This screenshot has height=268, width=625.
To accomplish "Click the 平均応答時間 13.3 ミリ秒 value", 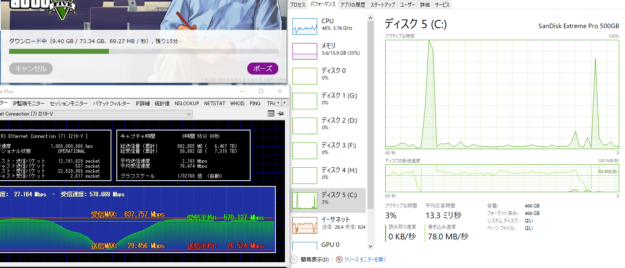I will coord(443,215).
